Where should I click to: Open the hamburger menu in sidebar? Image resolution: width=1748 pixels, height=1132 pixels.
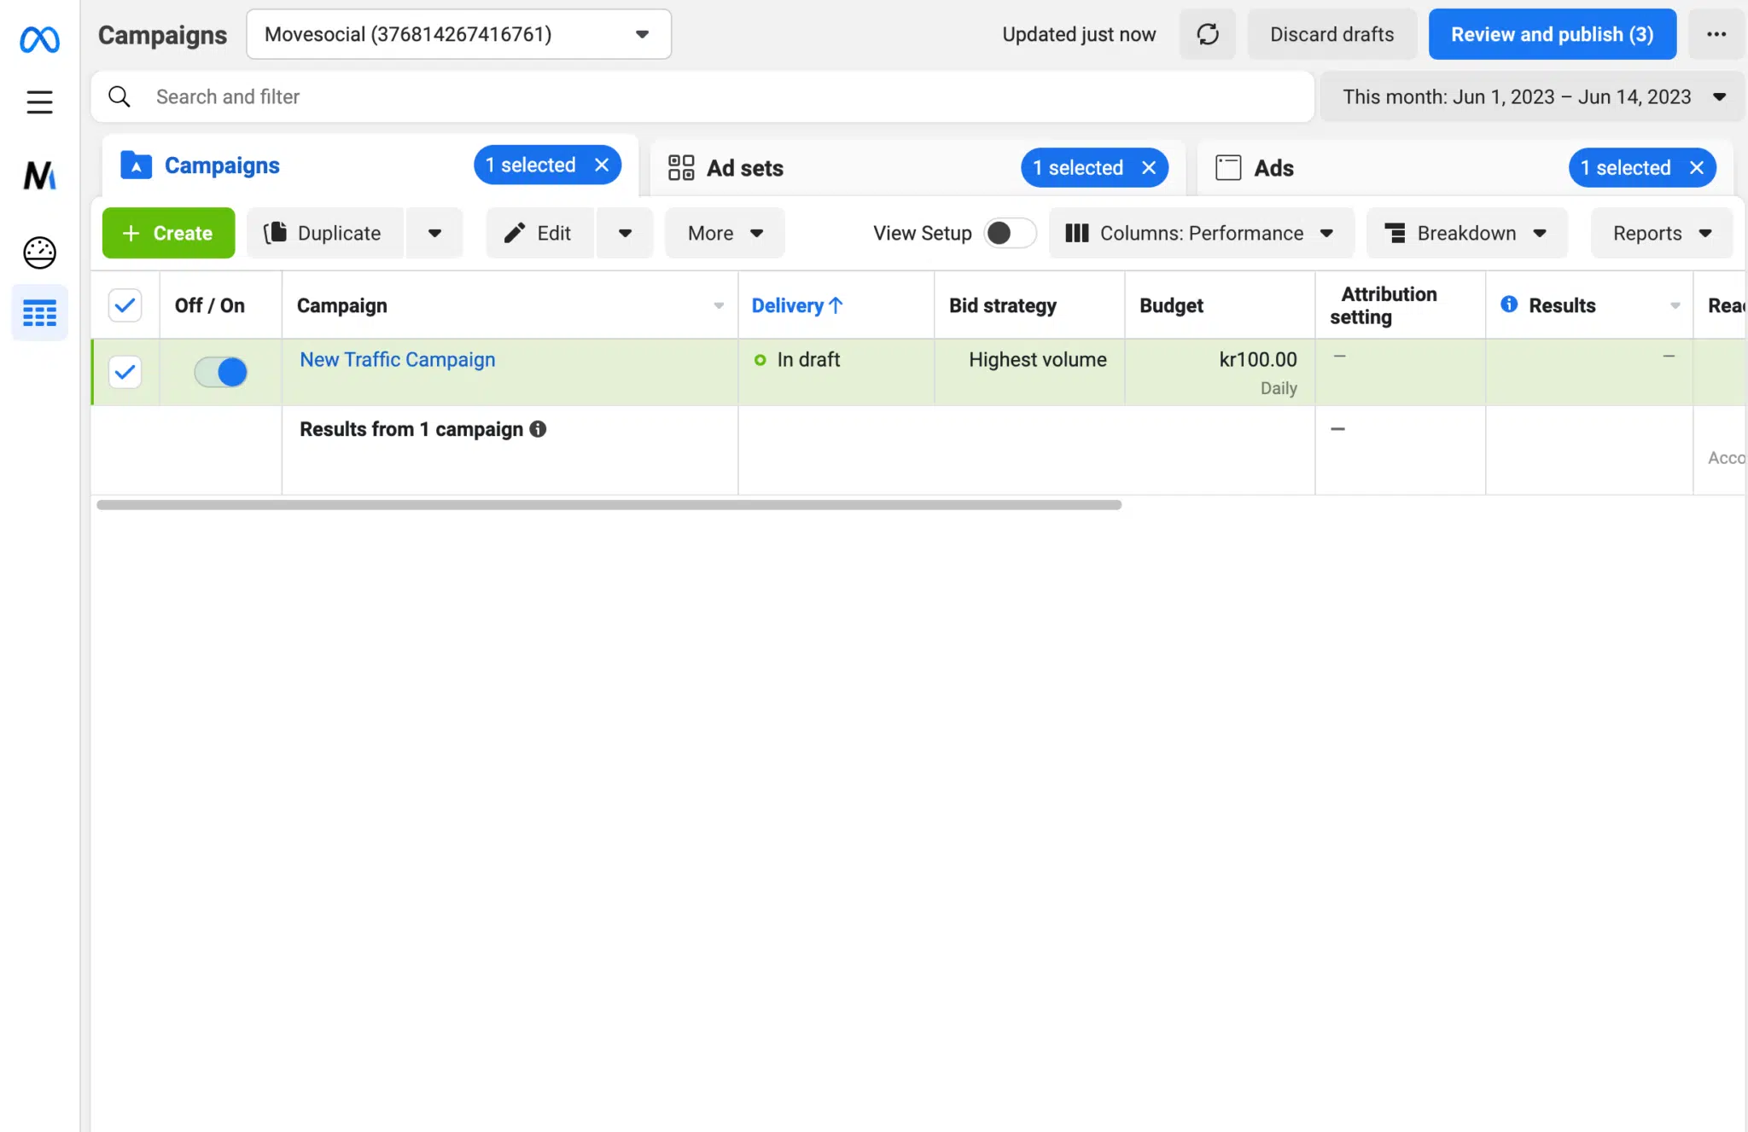click(39, 102)
